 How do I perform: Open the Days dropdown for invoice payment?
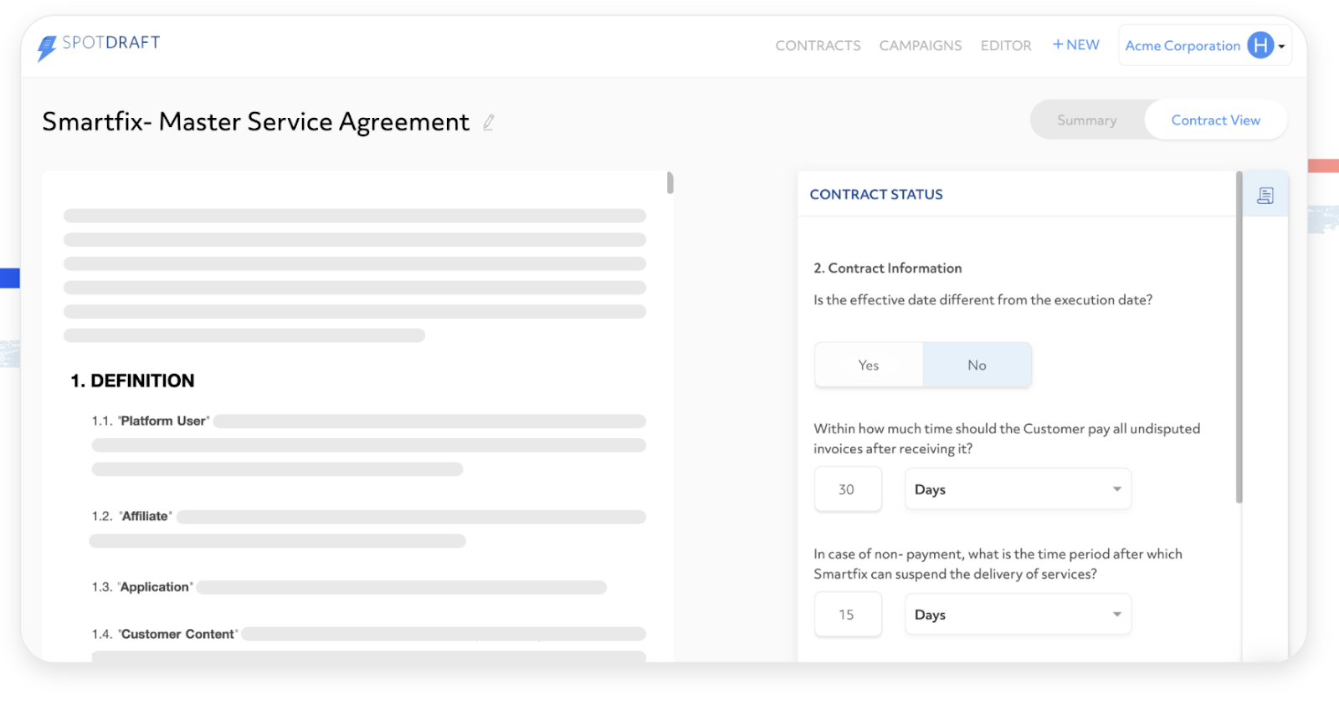pyautogui.click(x=1018, y=489)
